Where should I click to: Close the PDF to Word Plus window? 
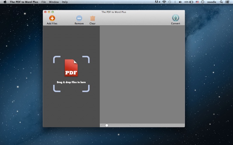[x=45, y=12]
